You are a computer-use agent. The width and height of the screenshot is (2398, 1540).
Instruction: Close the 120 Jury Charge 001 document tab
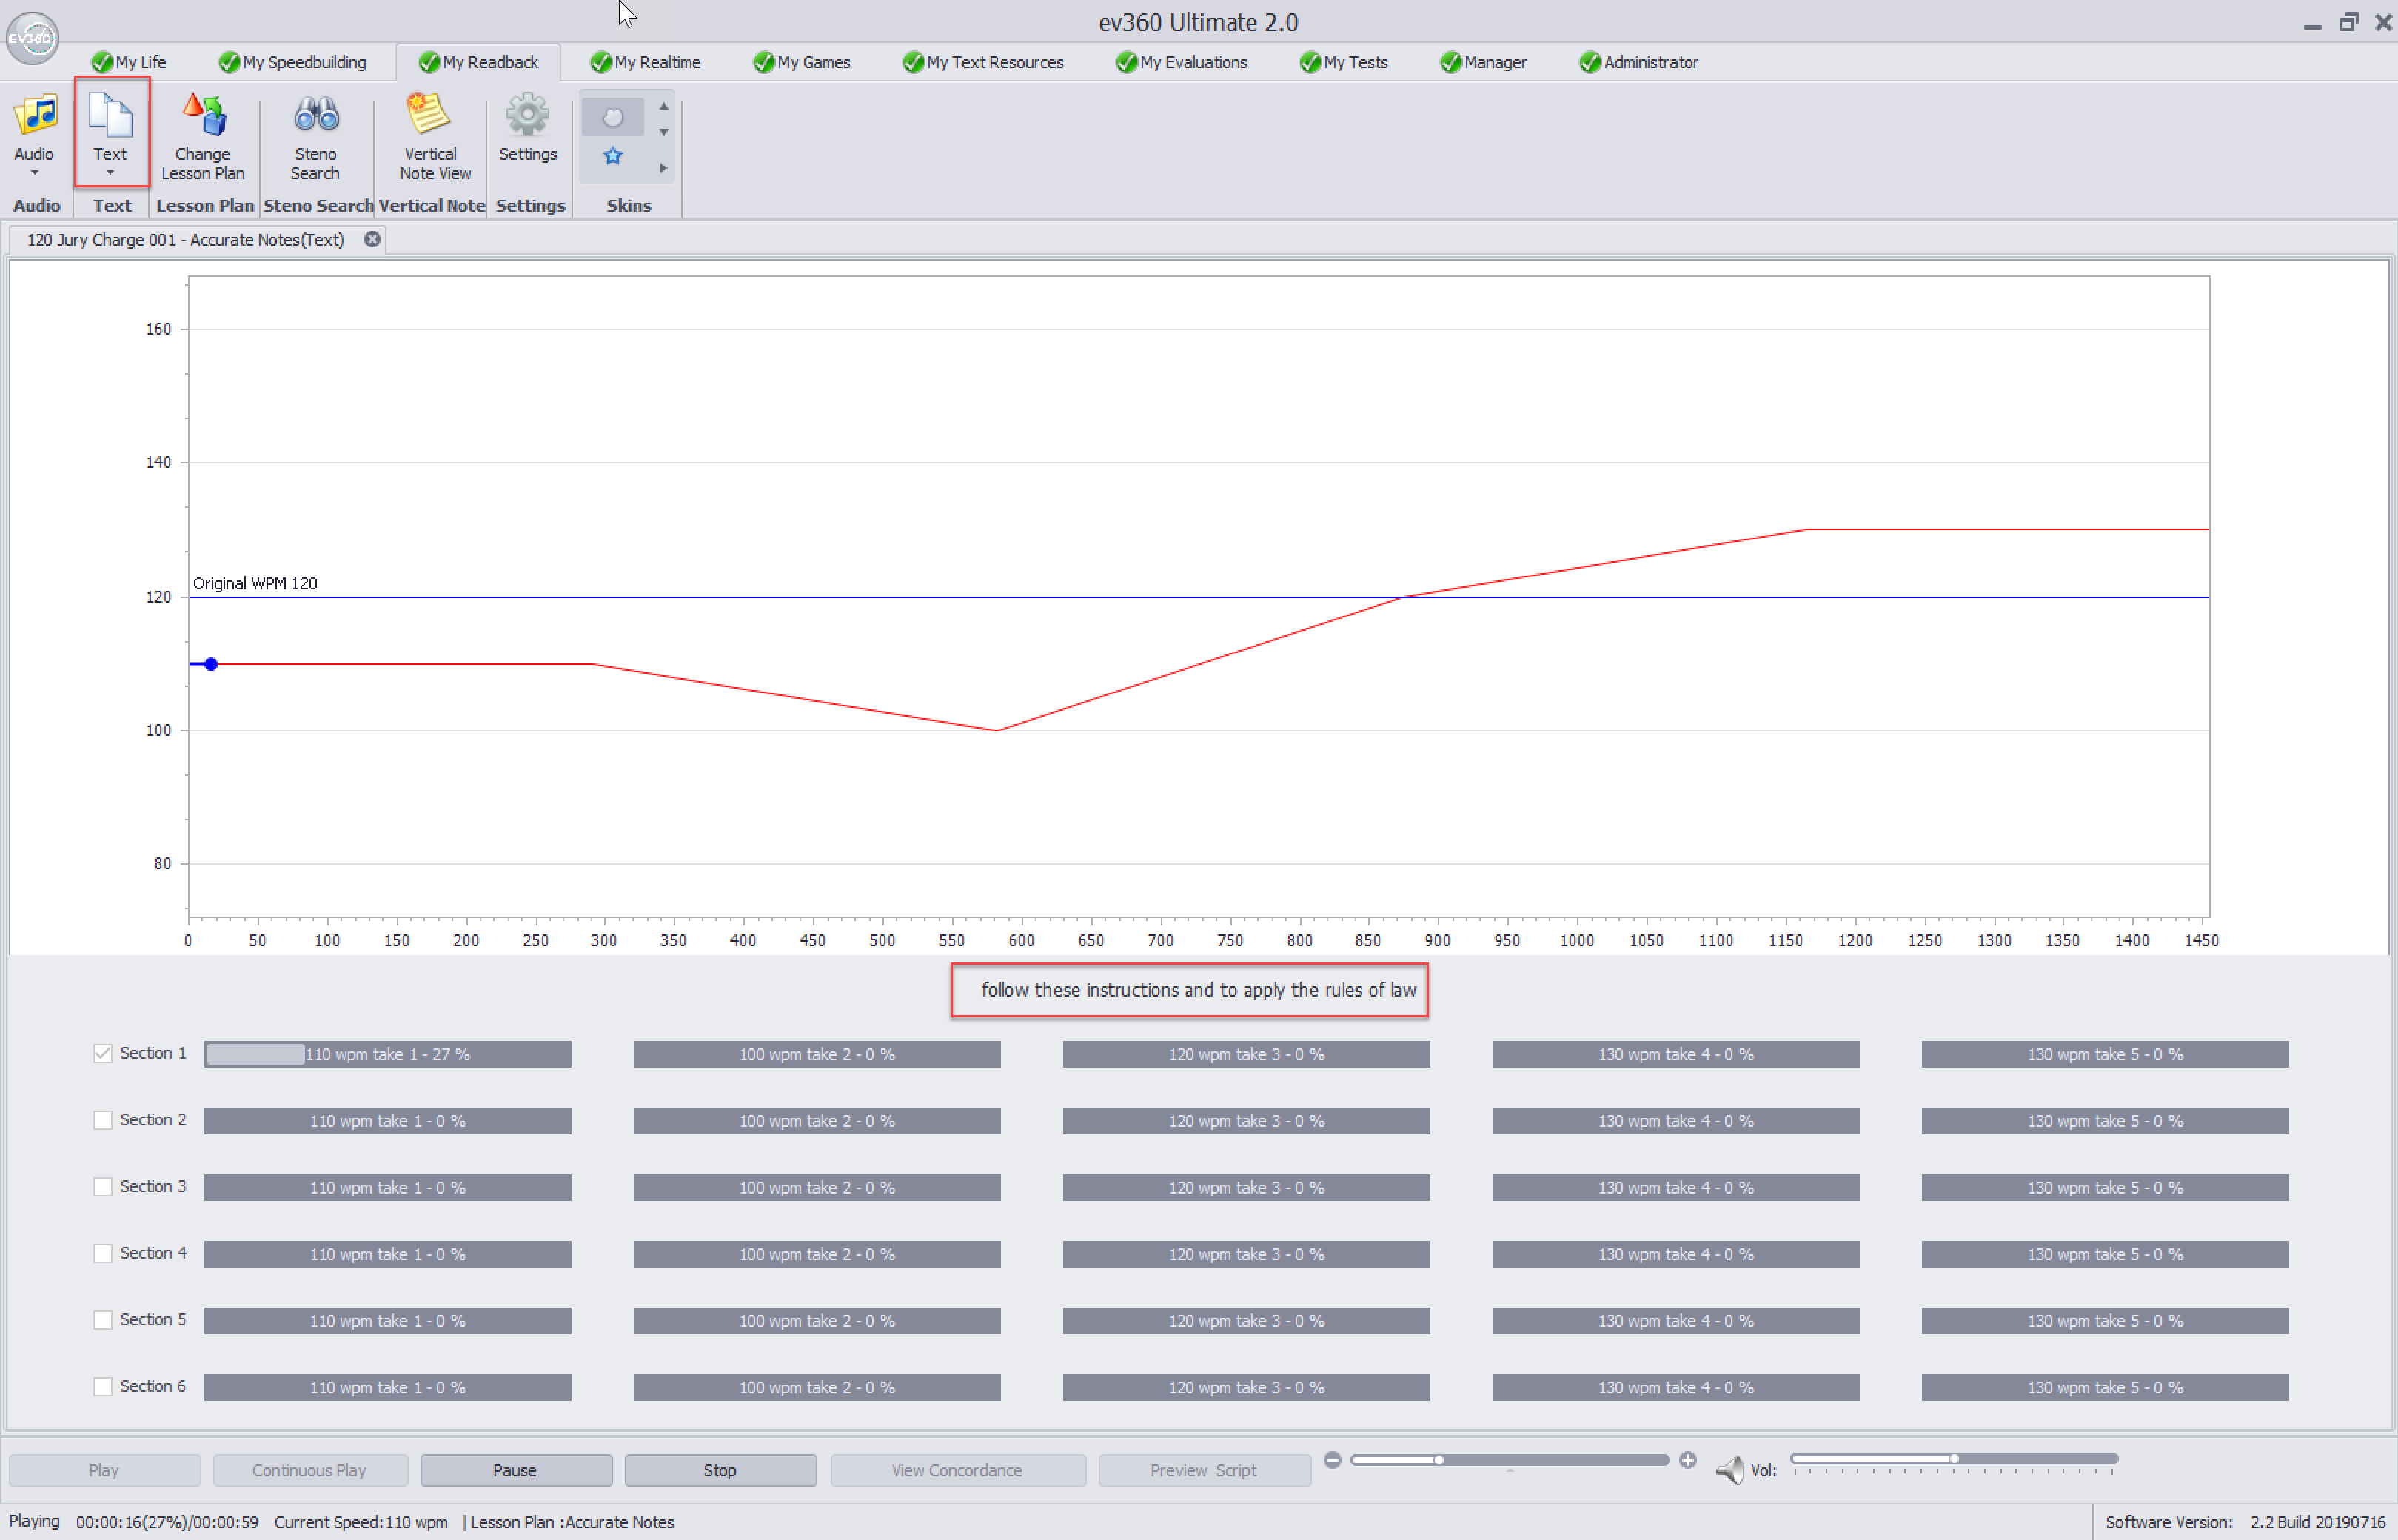(x=372, y=240)
